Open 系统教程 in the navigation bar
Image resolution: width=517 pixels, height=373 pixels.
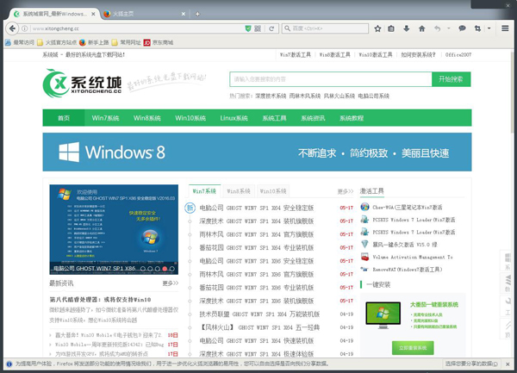pos(352,118)
